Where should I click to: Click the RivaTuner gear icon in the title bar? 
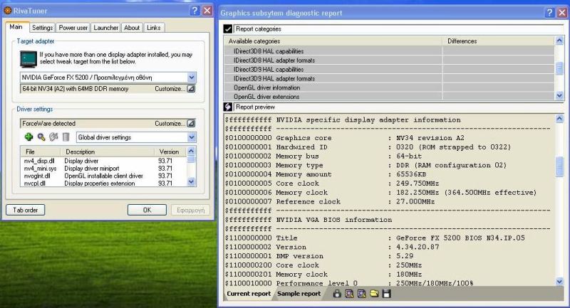click(8, 11)
